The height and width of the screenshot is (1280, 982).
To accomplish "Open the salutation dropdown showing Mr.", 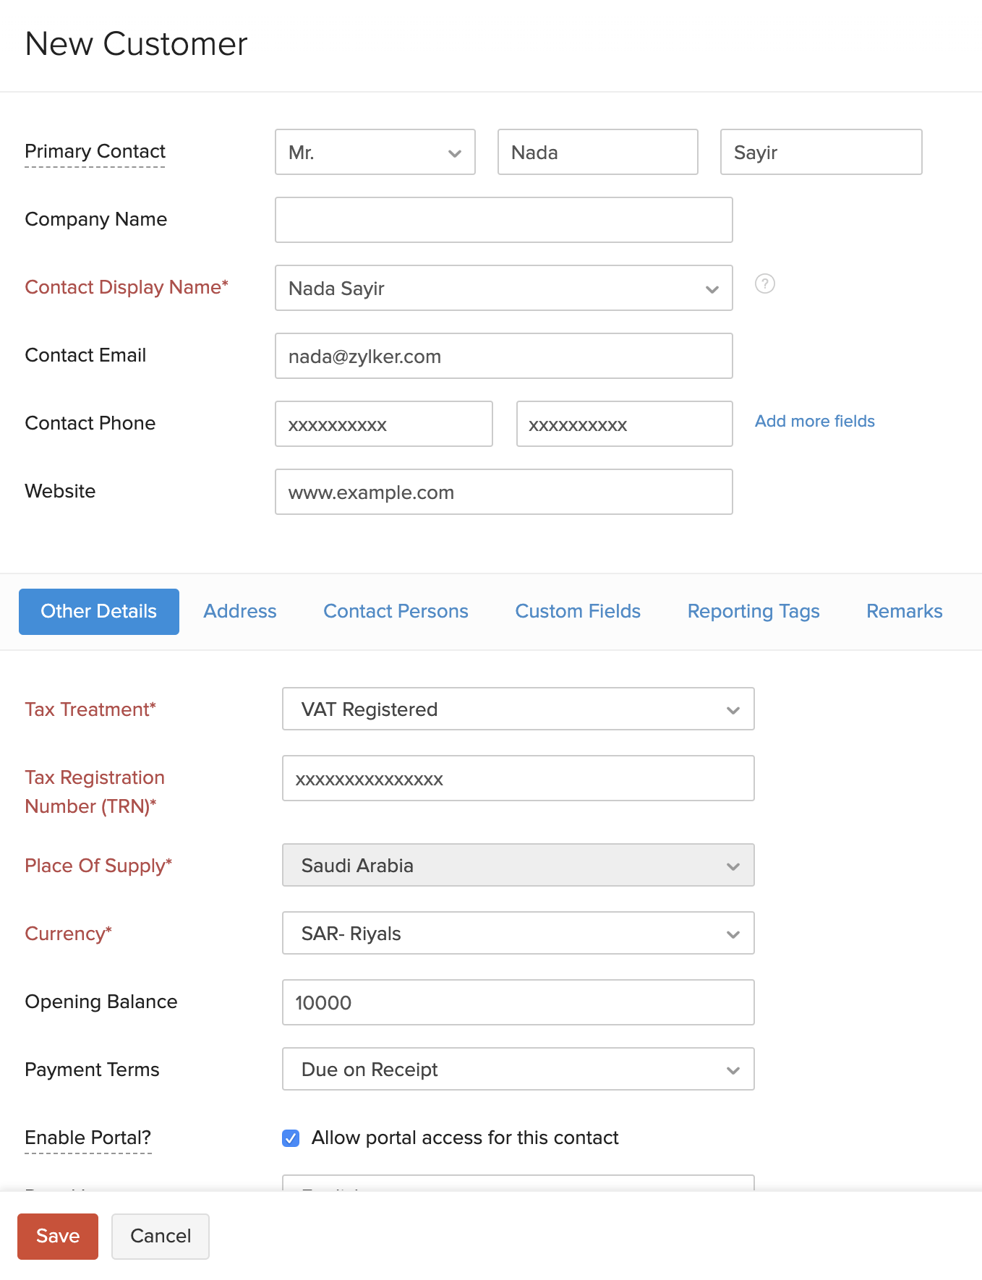I will coord(375,153).
